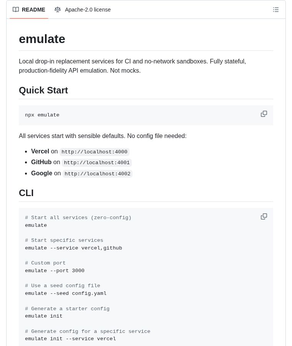Copy the CLI code block
292x346 pixels.
pos(264,216)
